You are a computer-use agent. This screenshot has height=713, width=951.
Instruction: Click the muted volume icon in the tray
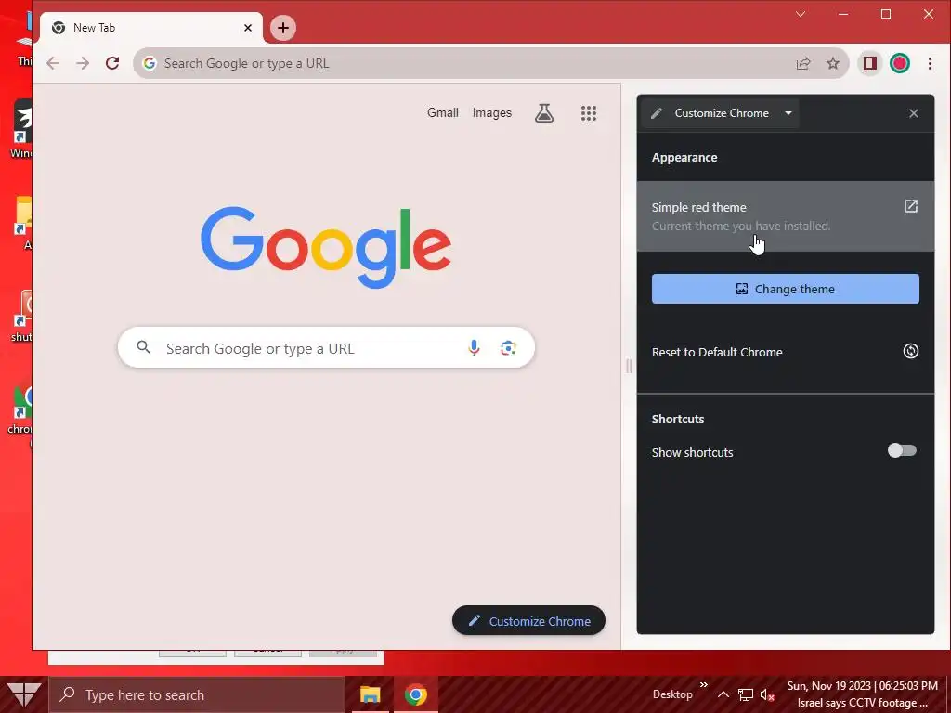(x=767, y=694)
